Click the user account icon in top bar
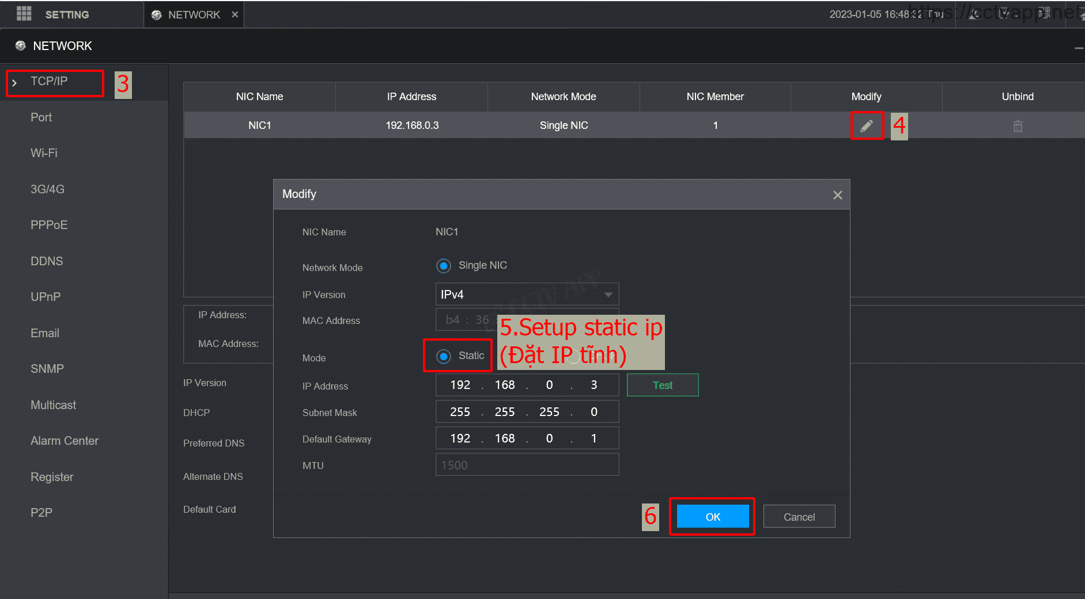The width and height of the screenshot is (1085, 599). (975, 14)
